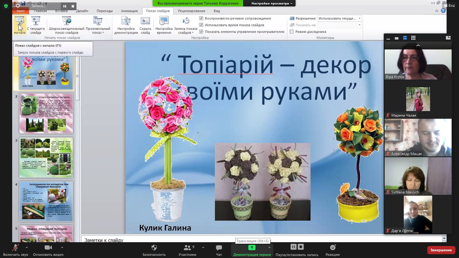Open the View Options dropdown at top
The width and height of the screenshot is (459, 258).
(272, 3)
